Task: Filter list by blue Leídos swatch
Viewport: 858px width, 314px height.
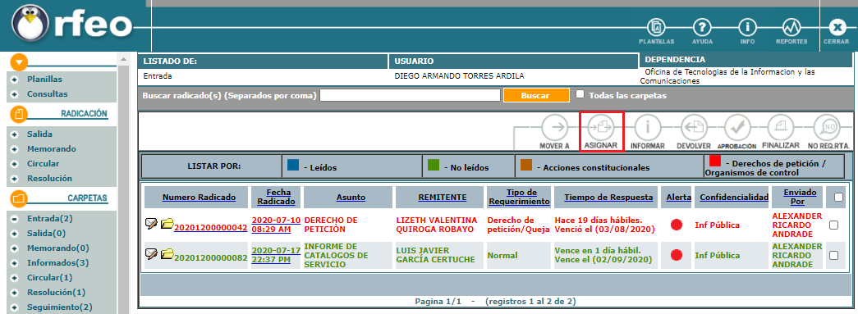Action: (x=293, y=163)
